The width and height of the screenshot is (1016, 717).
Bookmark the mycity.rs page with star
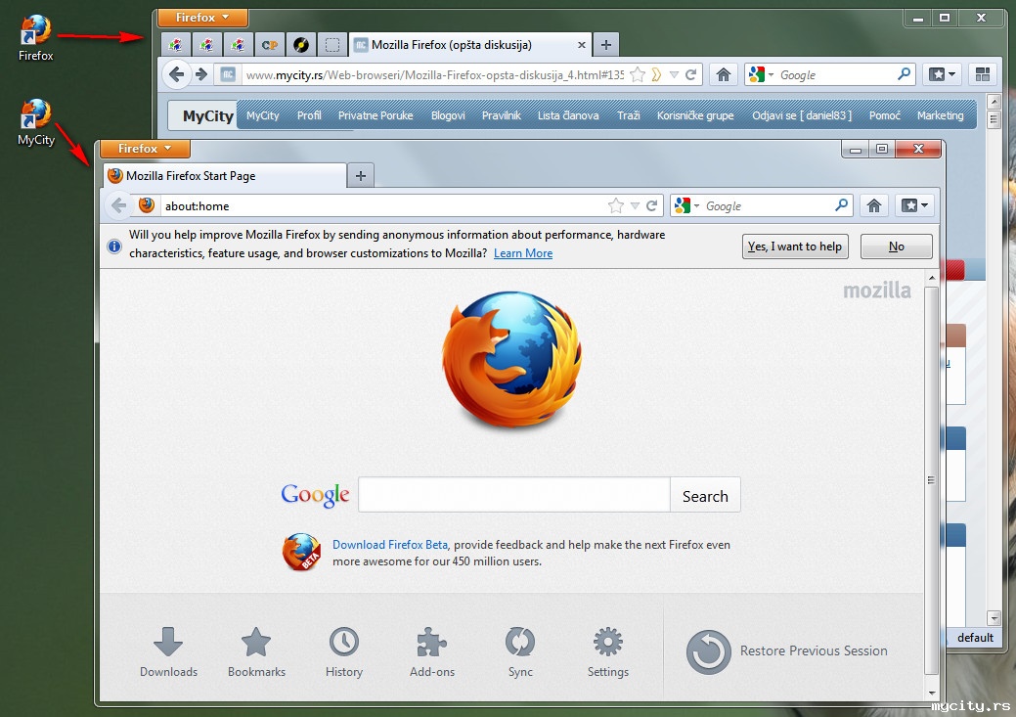point(638,74)
